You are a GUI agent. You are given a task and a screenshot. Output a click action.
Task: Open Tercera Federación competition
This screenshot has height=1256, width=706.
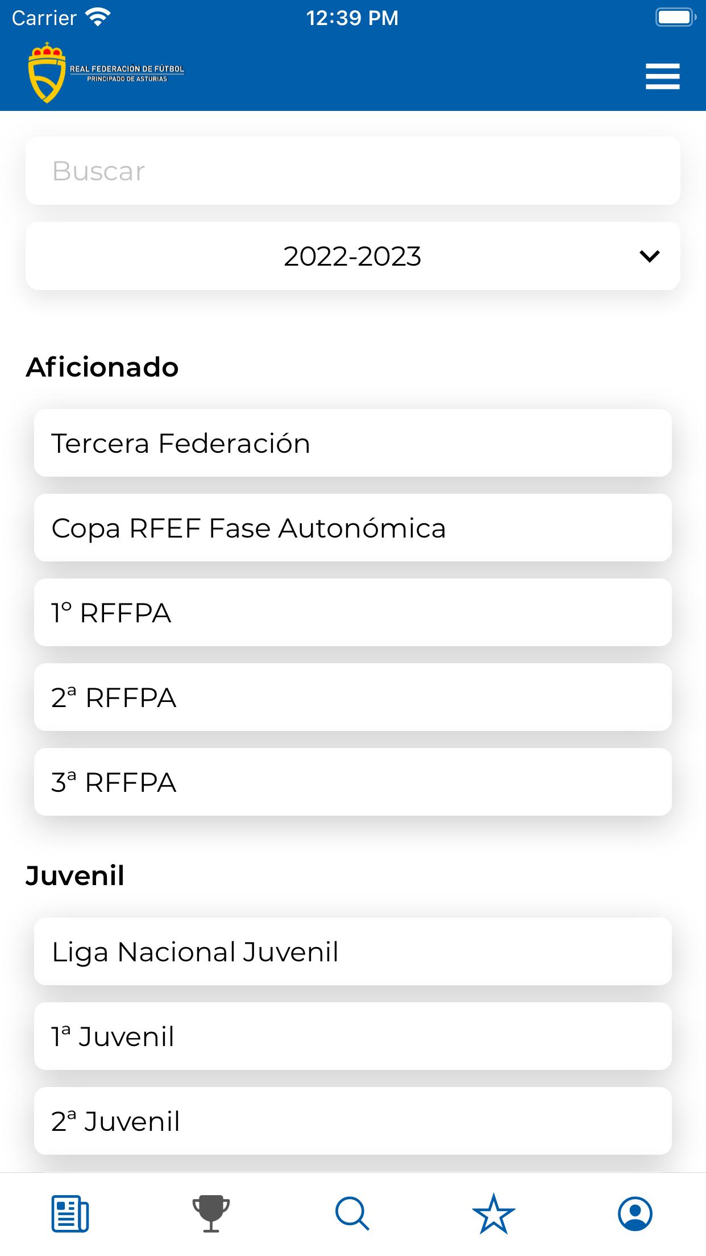[x=352, y=443]
